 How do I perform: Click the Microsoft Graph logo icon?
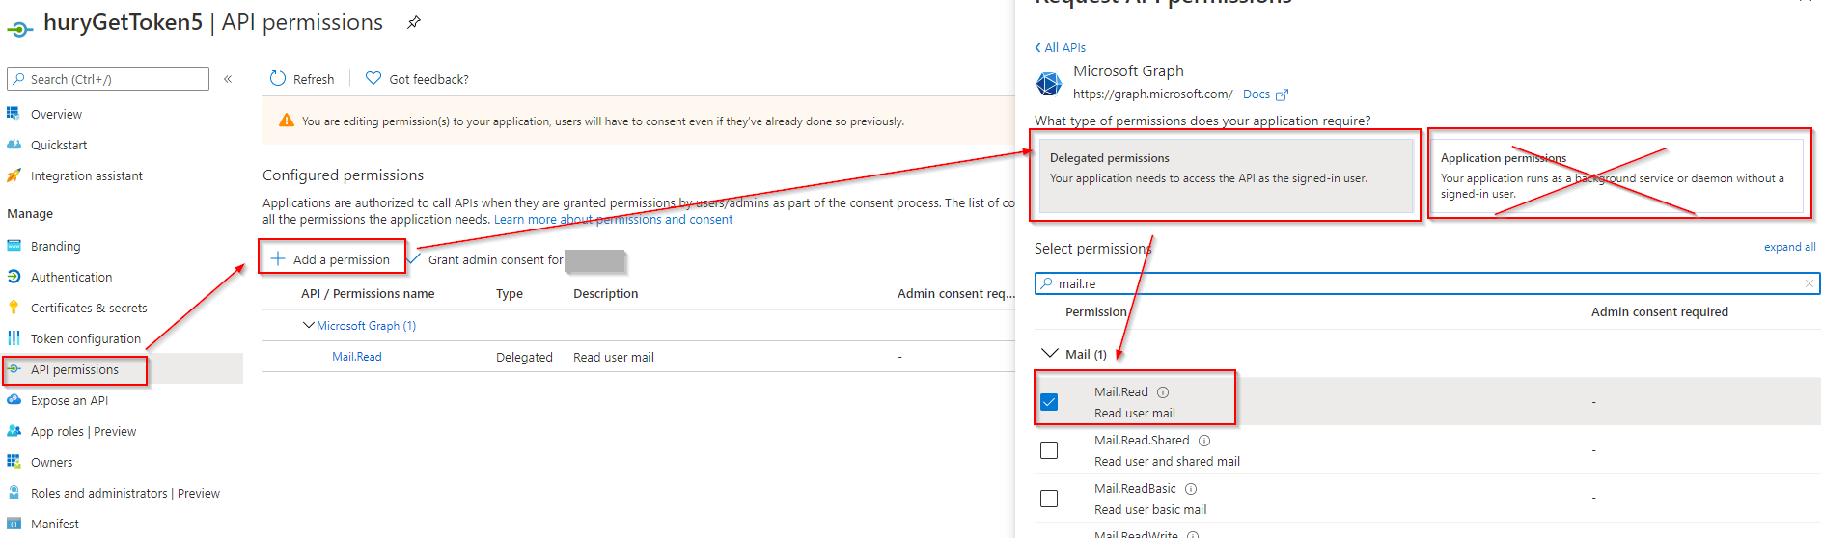point(1049,84)
